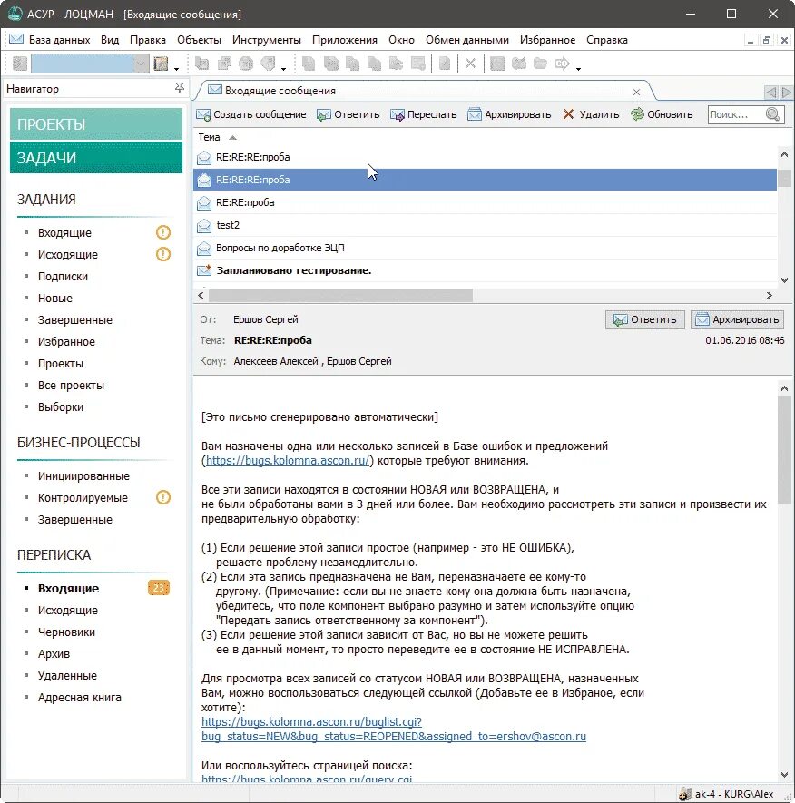Open Подписки in the ЗАДАНИЯ section
This screenshot has height=803, width=795.
pyautogui.click(x=63, y=276)
